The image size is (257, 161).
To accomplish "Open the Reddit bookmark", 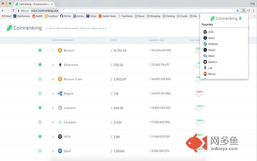I will (37, 16).
